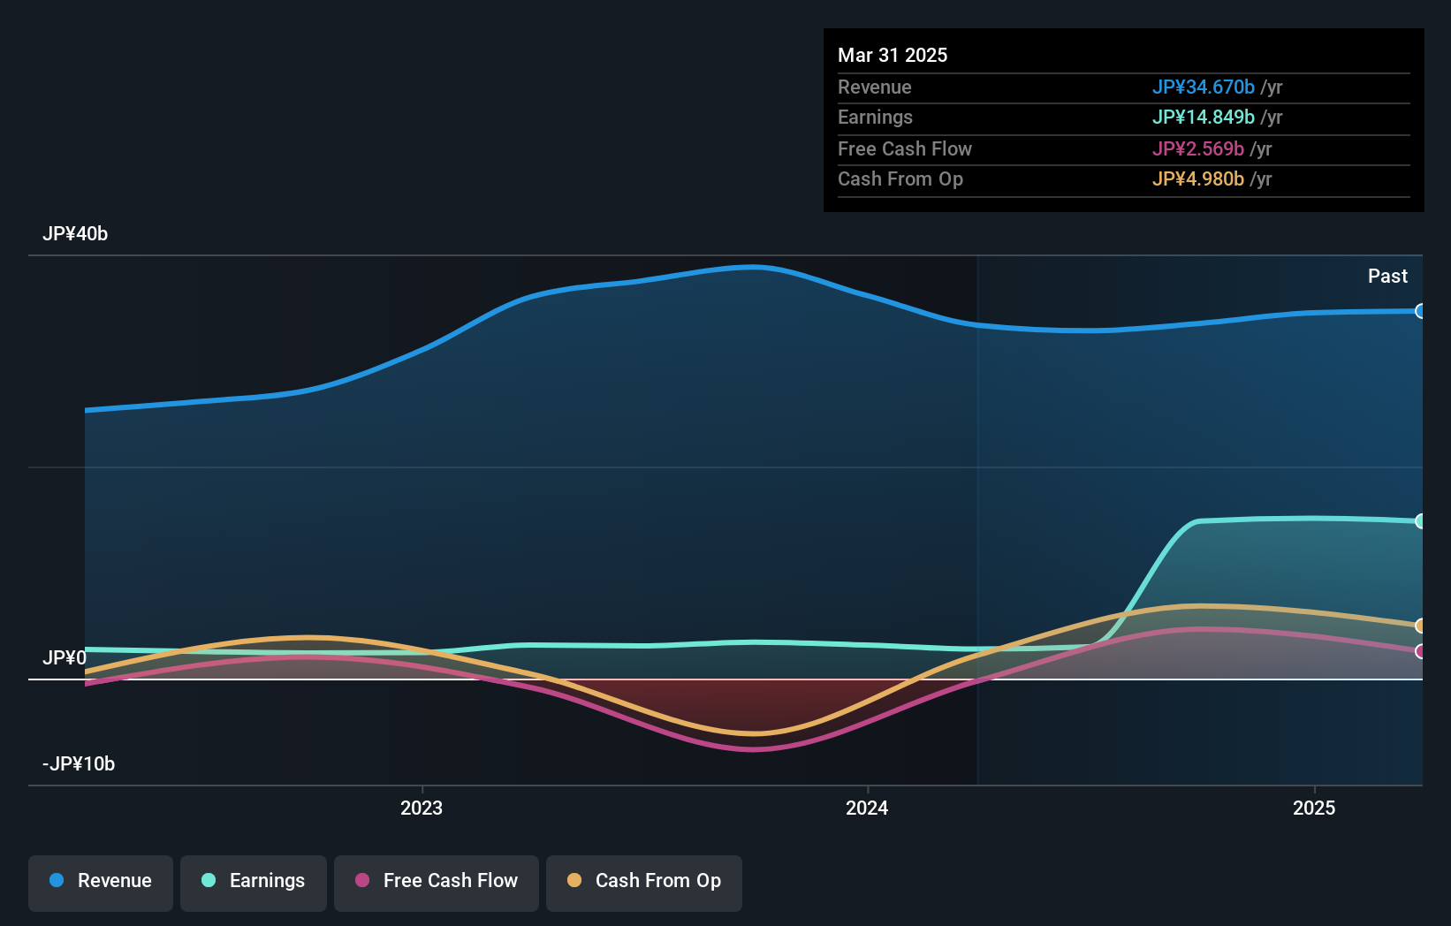Click the -JP¥10b y-axis label
This screenshot has width=1451, height=926.
pyautogui.click(x=79, y=764)
